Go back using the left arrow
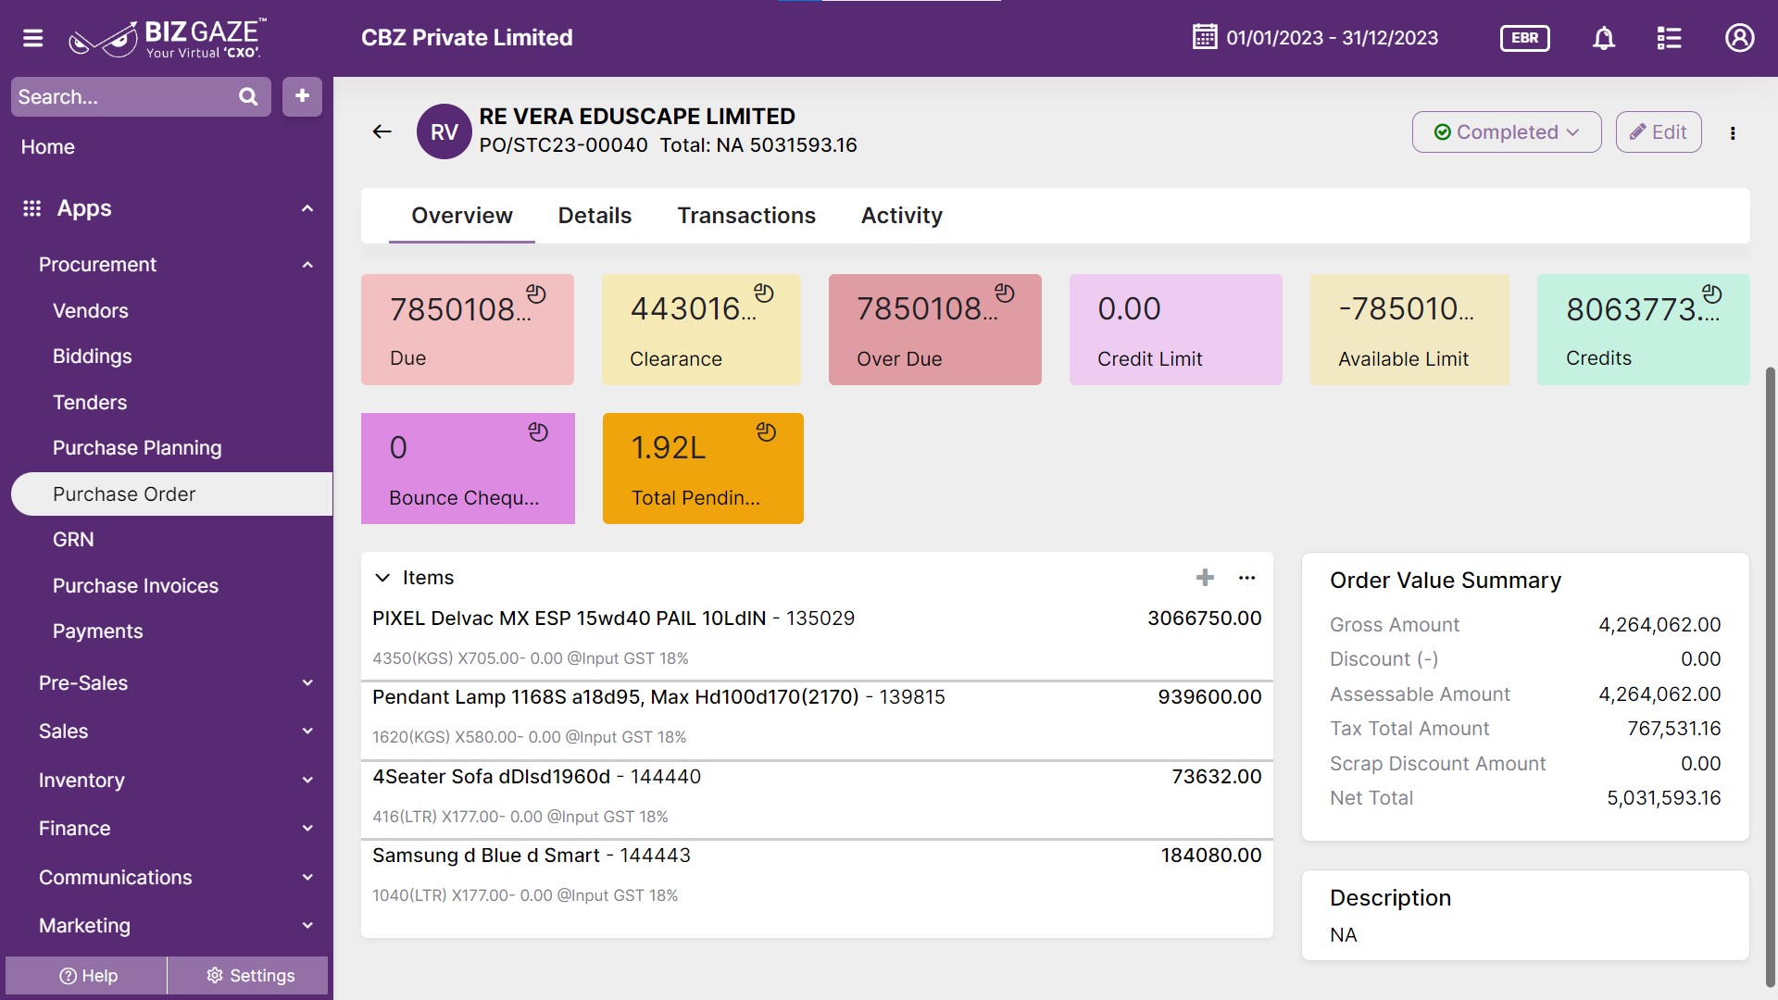Image resolution: width=1778 pixels, height=1000 pixels. [382, 131]
